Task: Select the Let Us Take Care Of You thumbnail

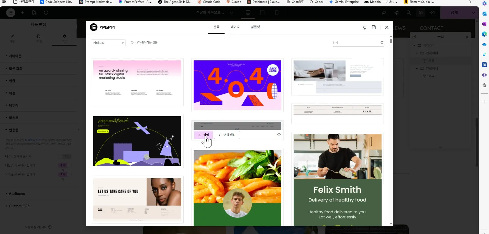Action: [x=137, y=200]
